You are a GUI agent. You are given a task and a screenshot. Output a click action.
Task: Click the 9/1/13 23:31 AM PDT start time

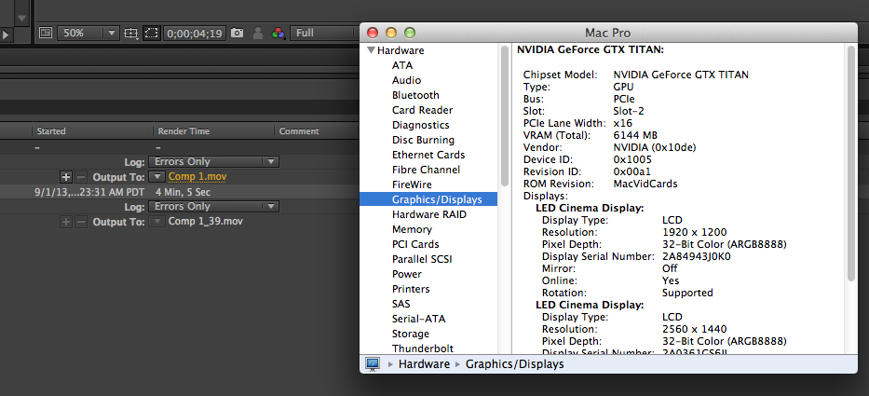89,193
